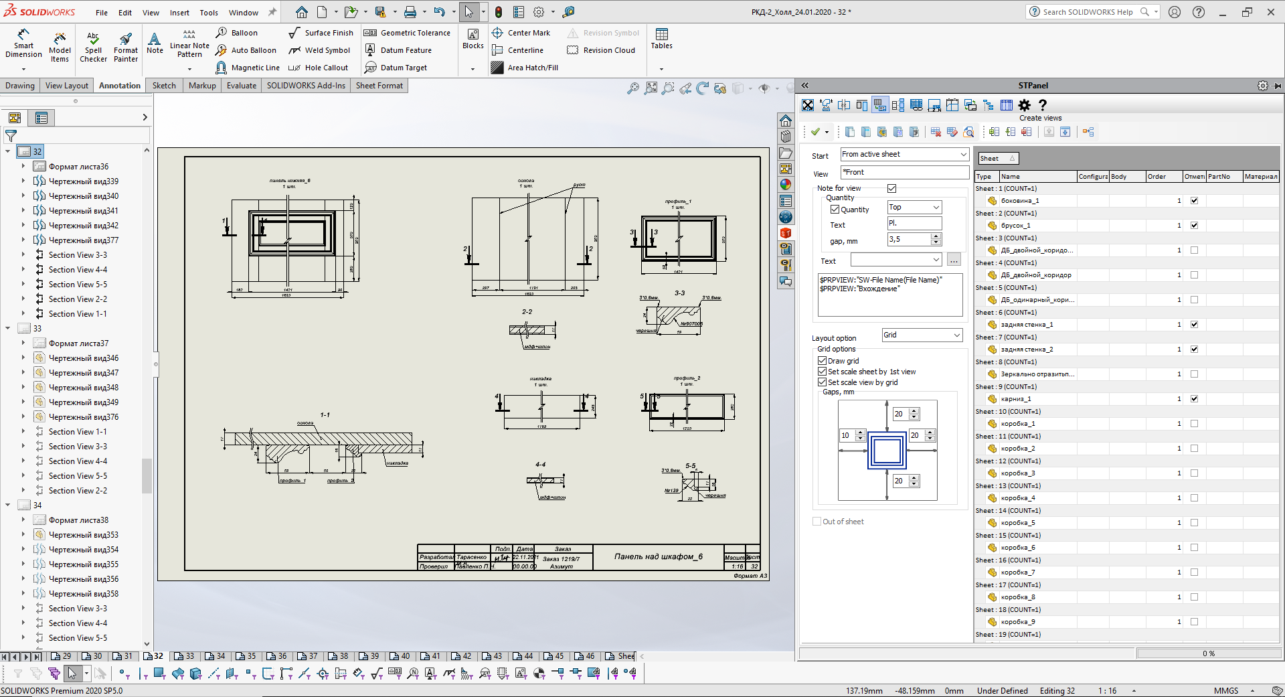This screenshot has width=1285, height=697.
Task: Click the Zoom to Fit magnifier icon
Action: click(x=632, y=88)
